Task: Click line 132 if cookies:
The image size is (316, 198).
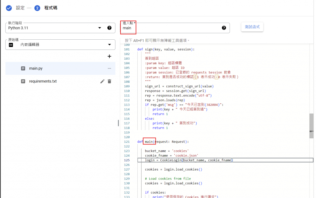Action: pyautogui.click(x=155, y=192)
